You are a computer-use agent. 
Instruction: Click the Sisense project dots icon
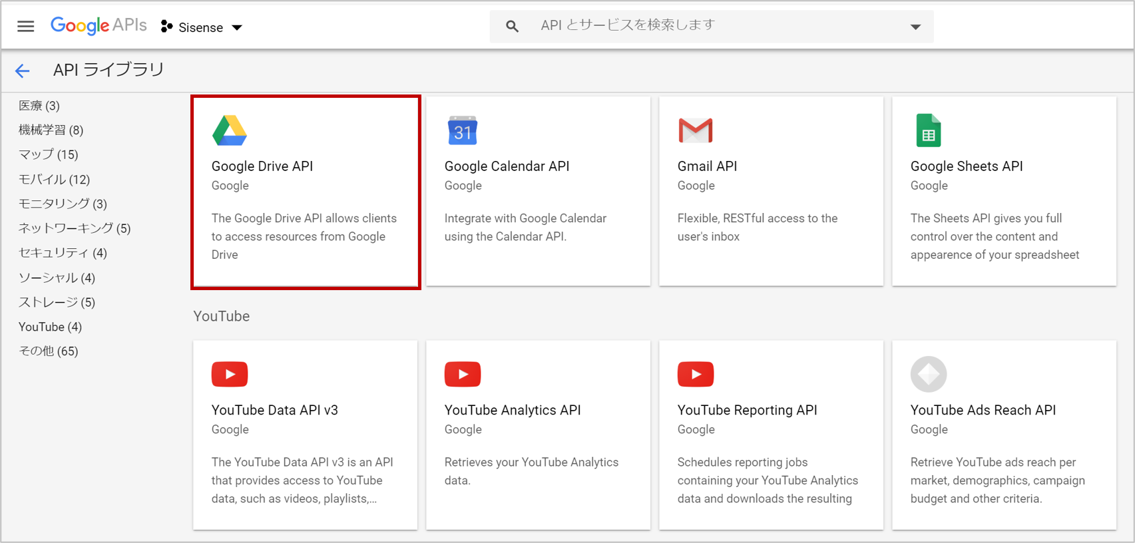pyautogui.click(x=166, y=27)
